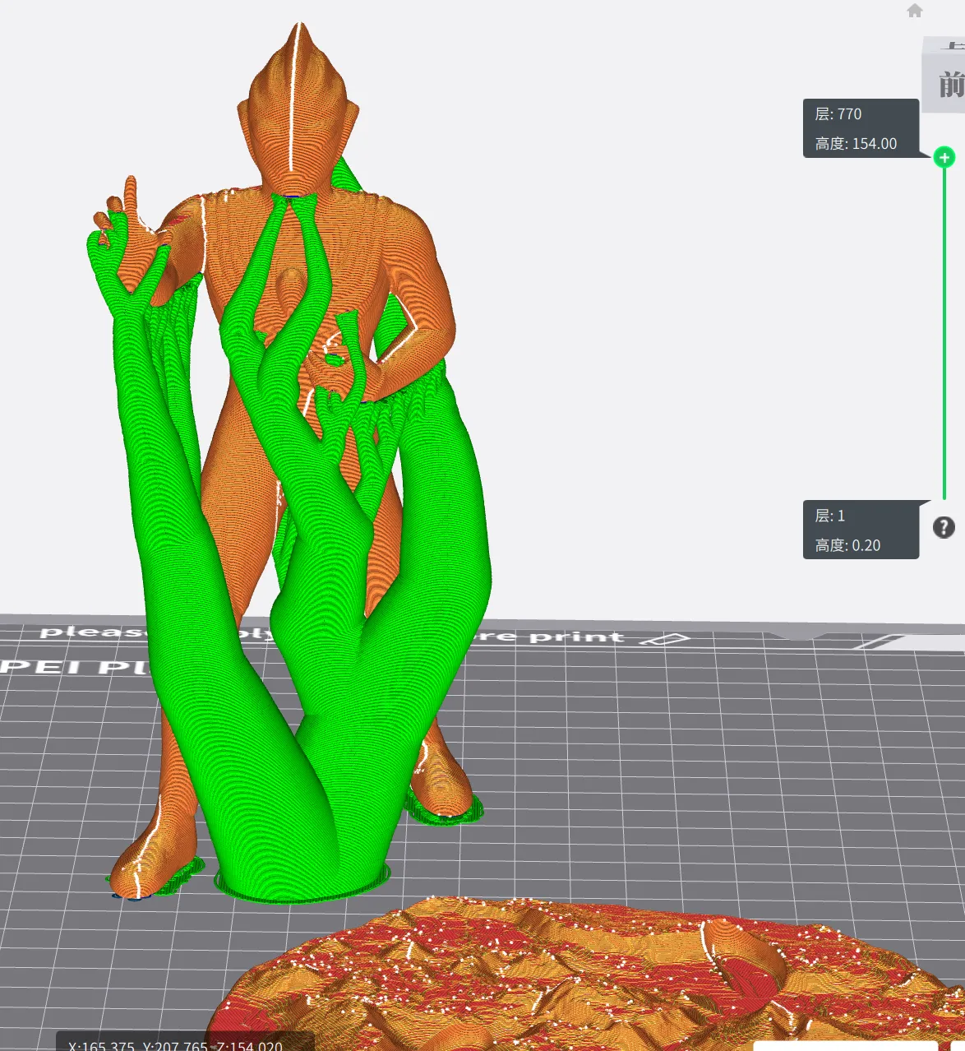Click the home icon to reset view
Viewport: 965px width, 1051px height.
pyautogui.click(x=915, y=11)
